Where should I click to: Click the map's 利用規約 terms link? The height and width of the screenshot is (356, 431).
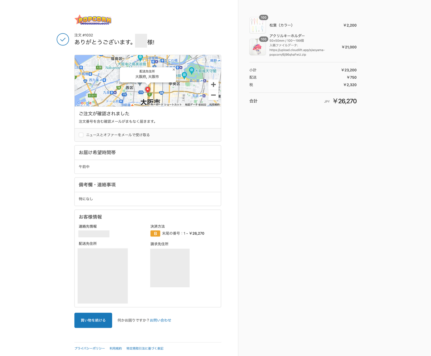pyautogui.click(x=214, y=105)
